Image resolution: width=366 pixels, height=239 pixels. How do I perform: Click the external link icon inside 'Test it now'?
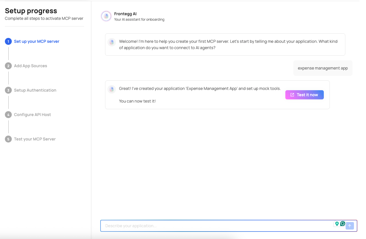click(292, 95)
